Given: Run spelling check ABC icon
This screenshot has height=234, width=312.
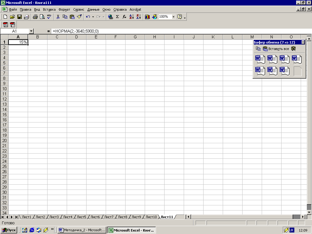Looking at the screenshot, I should click(49, 17).
